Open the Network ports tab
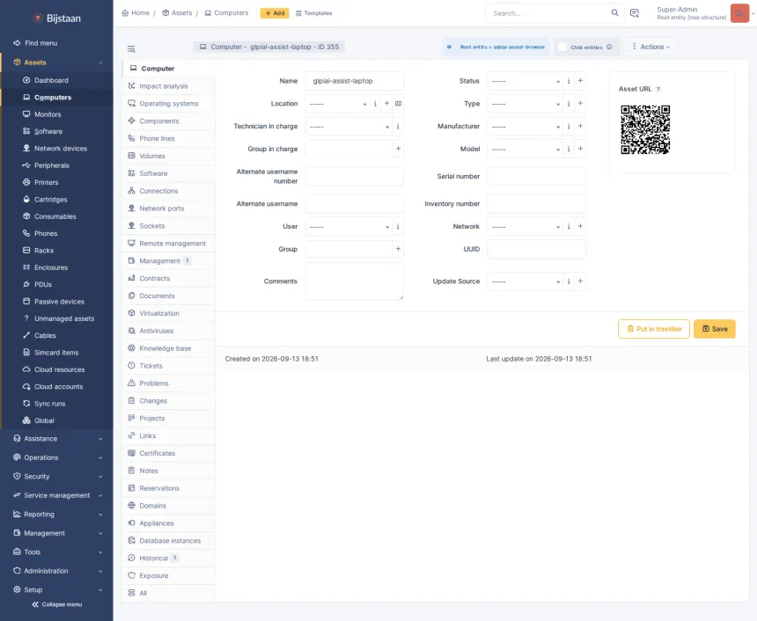This screenshot has width=757, height=621. [168, 208]
